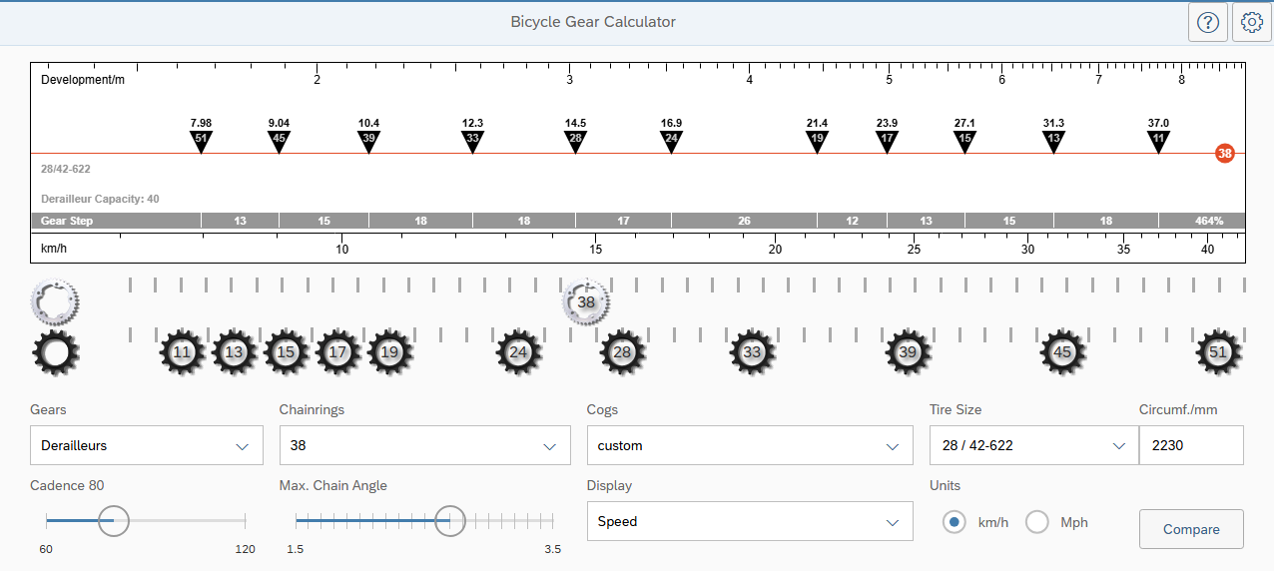Screen dimensions: 1274x571
Task: Click the 38-tooth chainring icon
Action: (586, 301)
